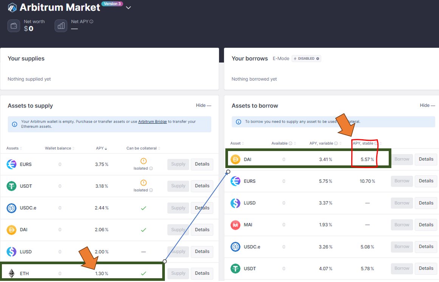Open Details for MAI borrow row

(x=426, y=225)
